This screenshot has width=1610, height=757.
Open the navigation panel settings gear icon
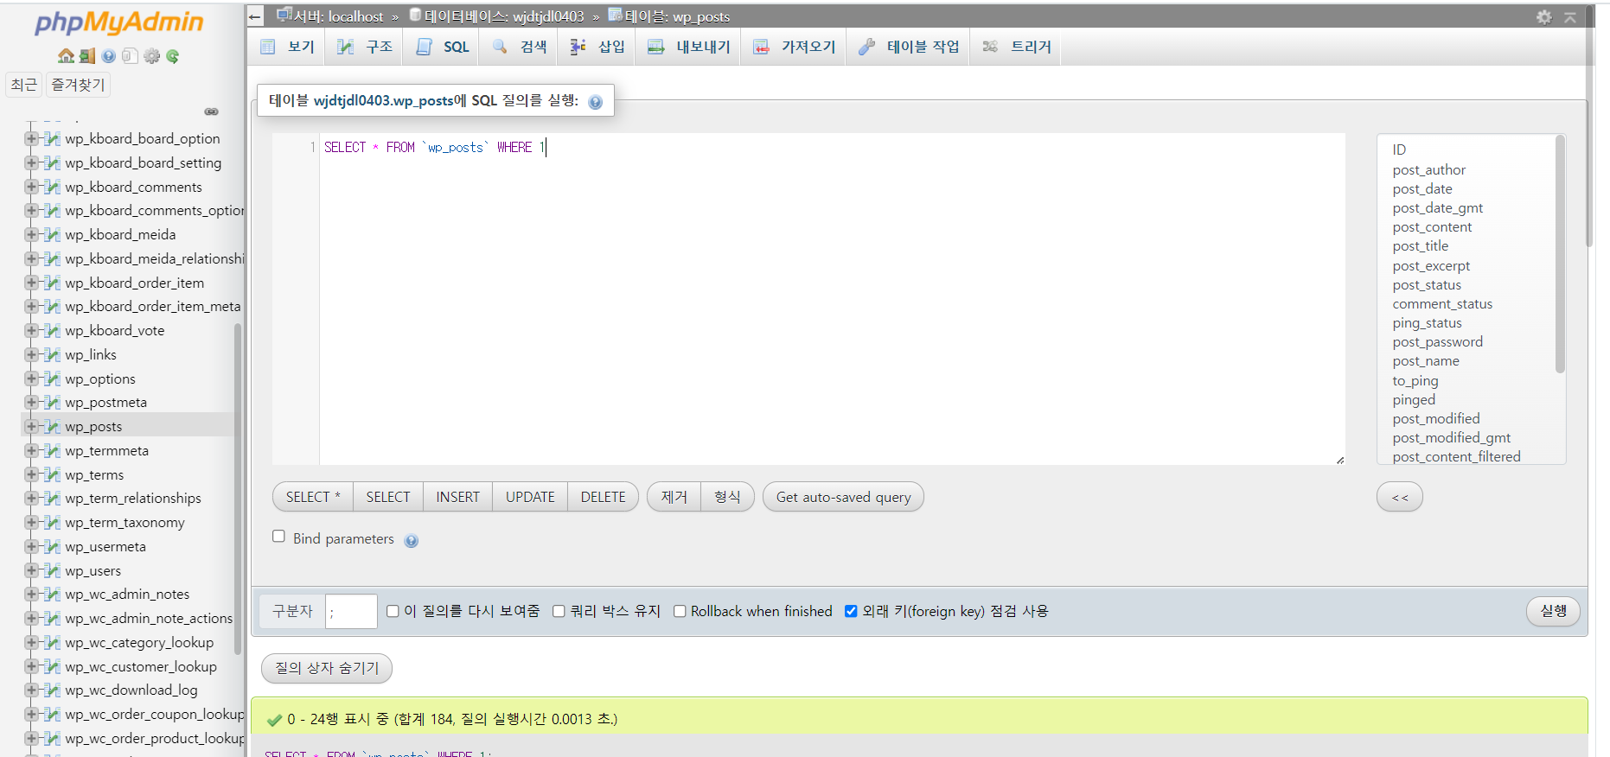coord(152,56)
